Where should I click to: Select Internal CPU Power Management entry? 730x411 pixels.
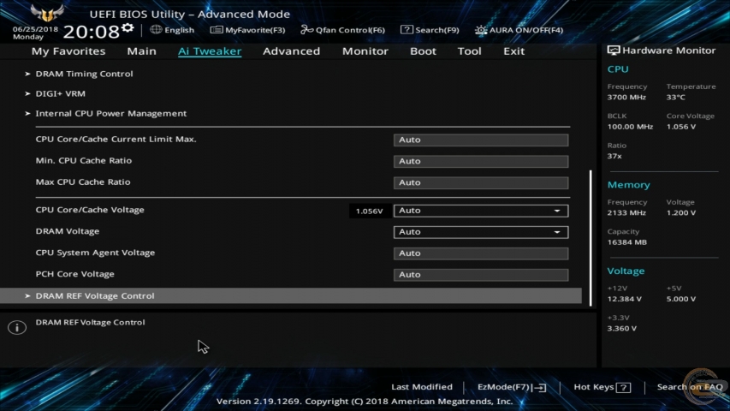(x=110, y=114)
